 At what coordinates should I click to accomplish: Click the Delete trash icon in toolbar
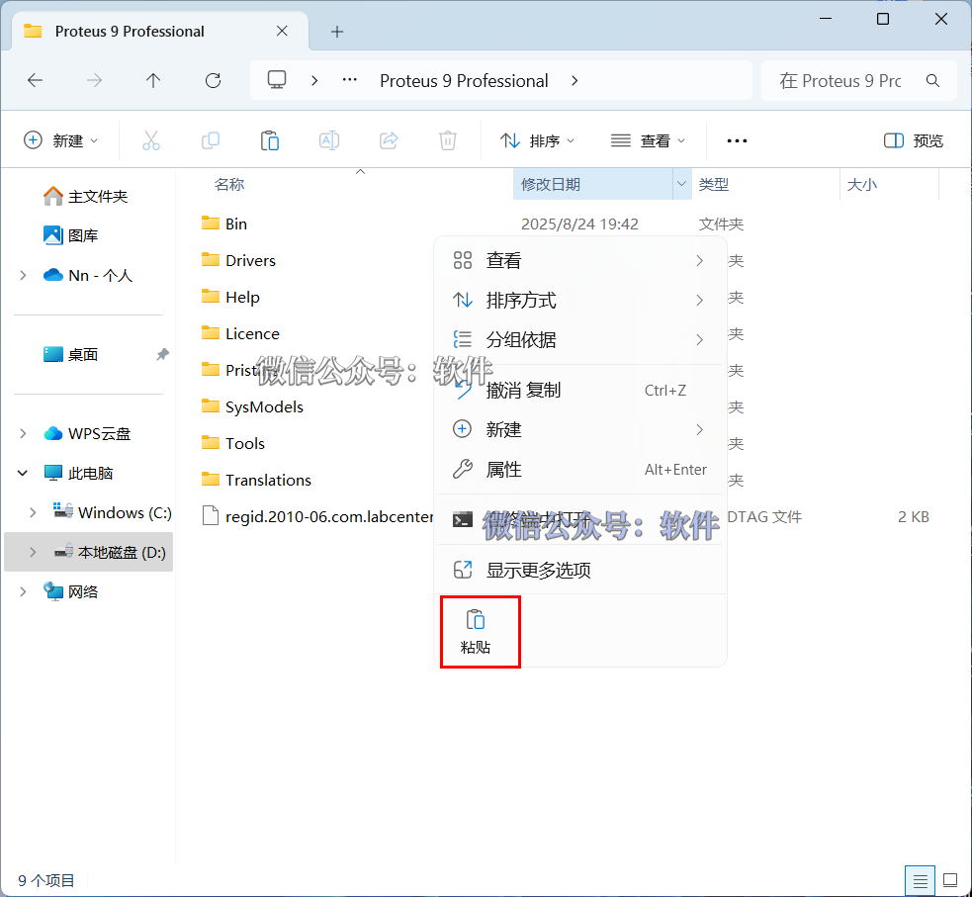pos(448,140)
